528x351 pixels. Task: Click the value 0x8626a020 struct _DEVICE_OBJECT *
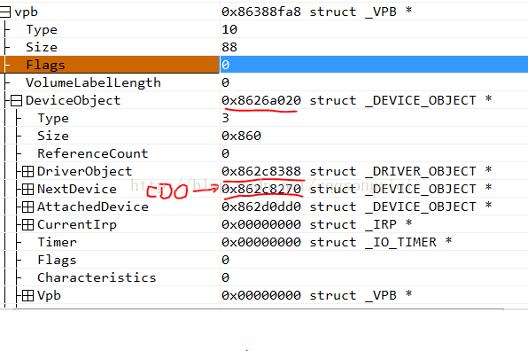pos(357,100)
